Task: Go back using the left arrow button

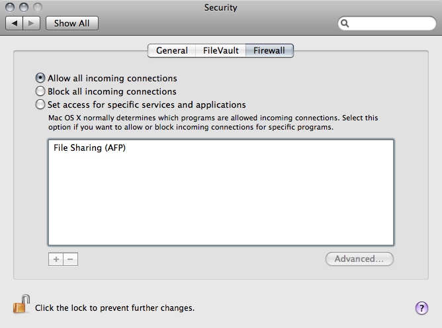Action: point(17,23)
